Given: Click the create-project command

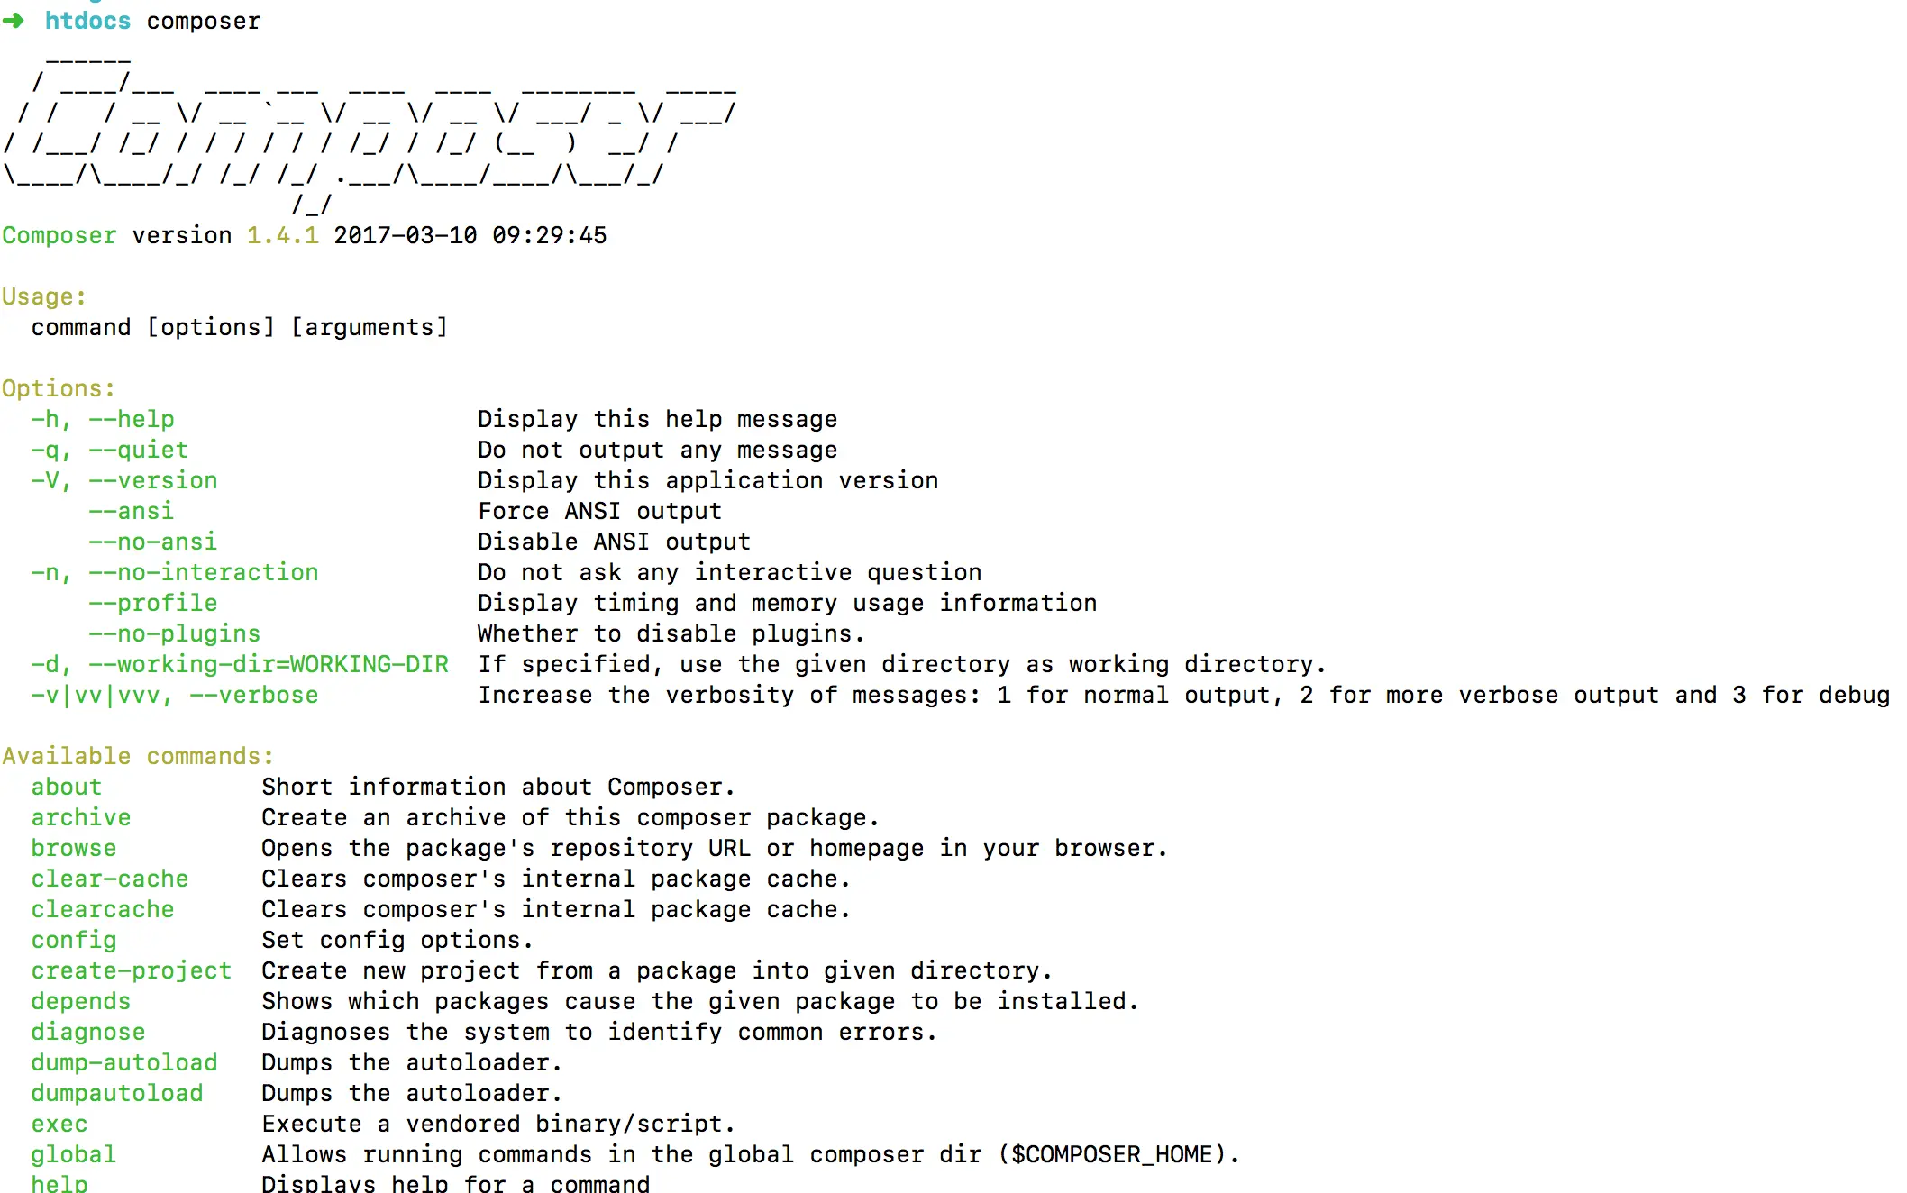Looking at the screenshot, I should [x=132, y=970].
